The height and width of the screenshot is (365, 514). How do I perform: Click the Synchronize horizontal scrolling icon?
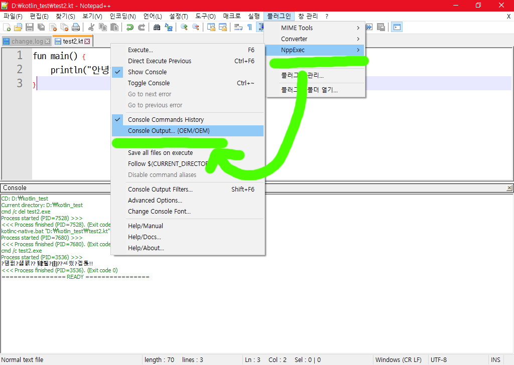tap(222, 27)
